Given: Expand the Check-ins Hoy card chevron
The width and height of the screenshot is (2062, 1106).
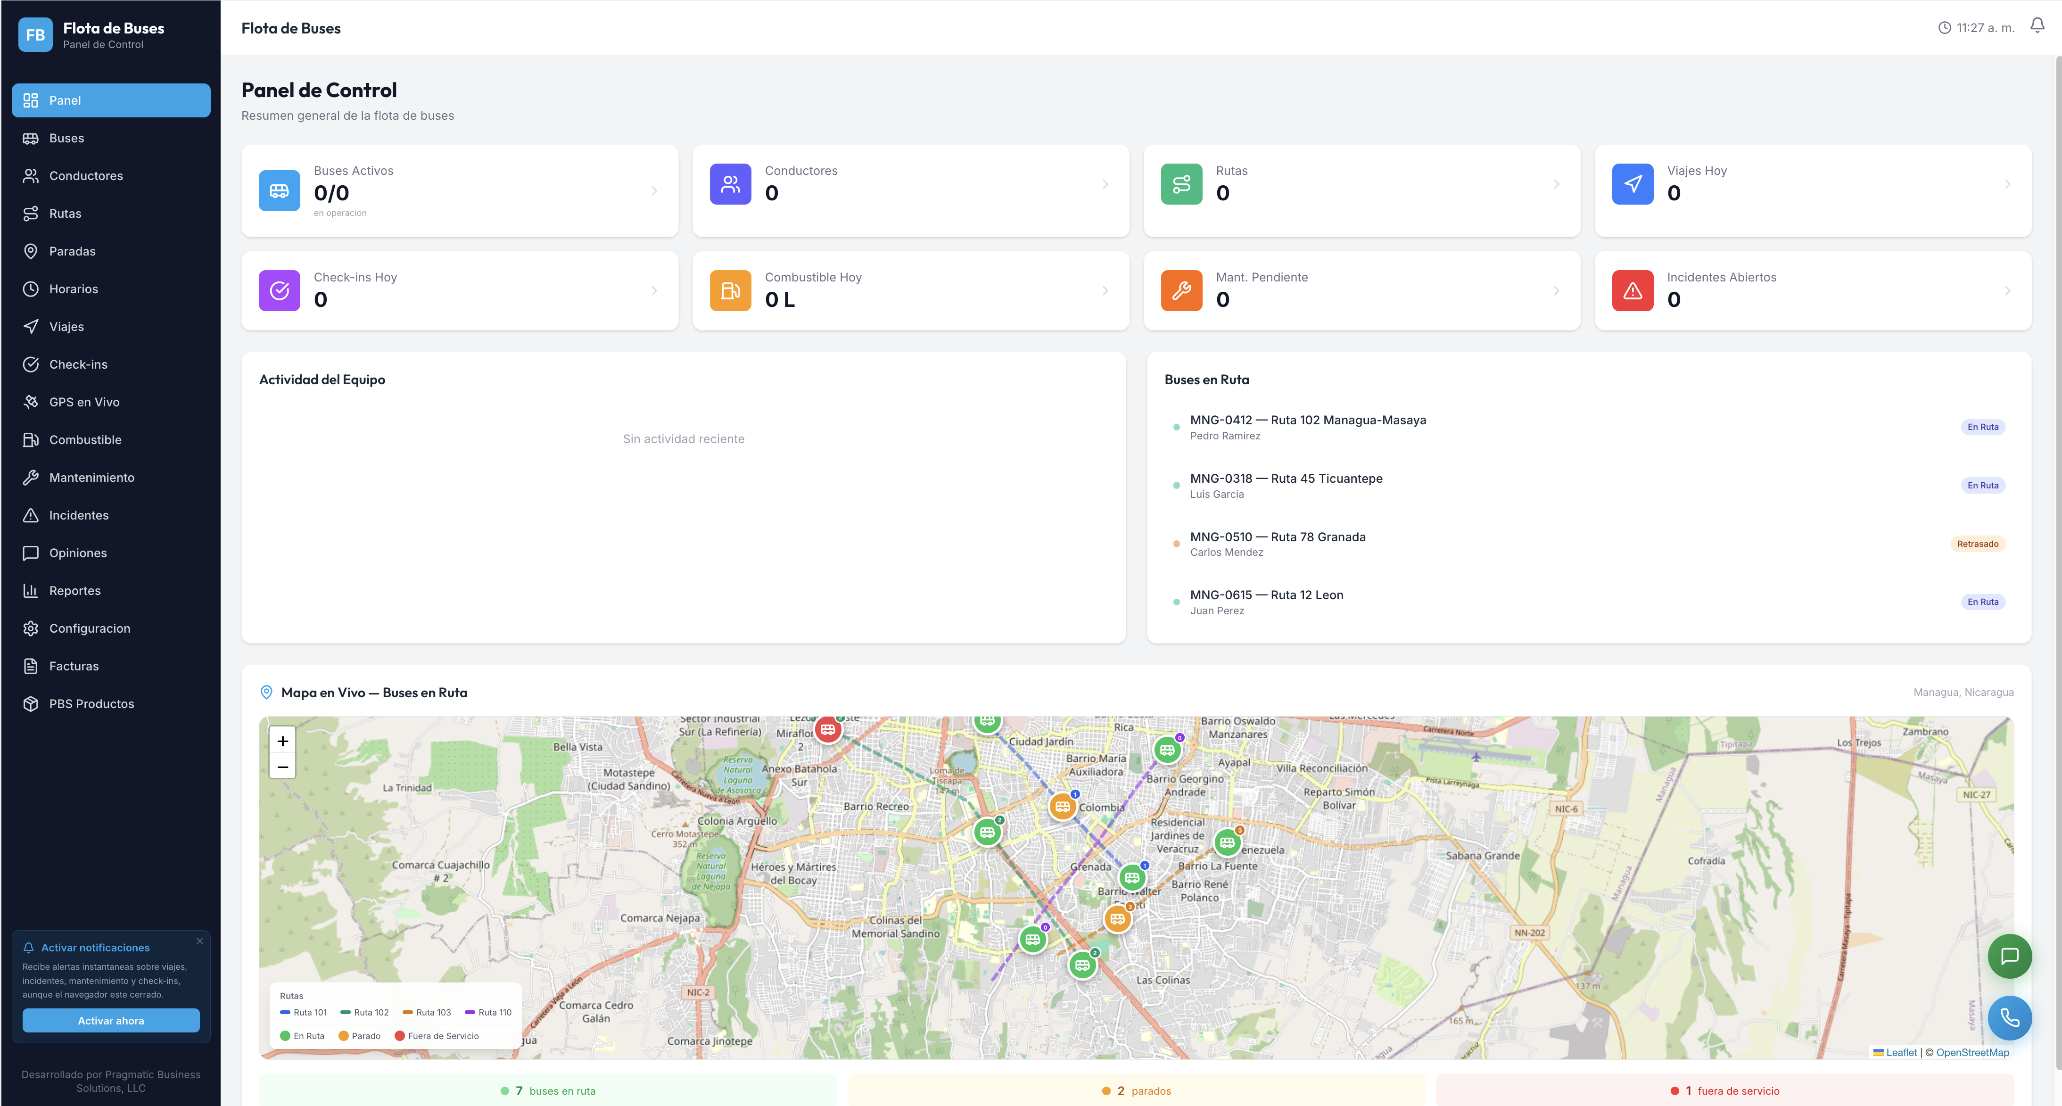Looking at the screenshot, I should pyautogui.click(x=654, y=290).
